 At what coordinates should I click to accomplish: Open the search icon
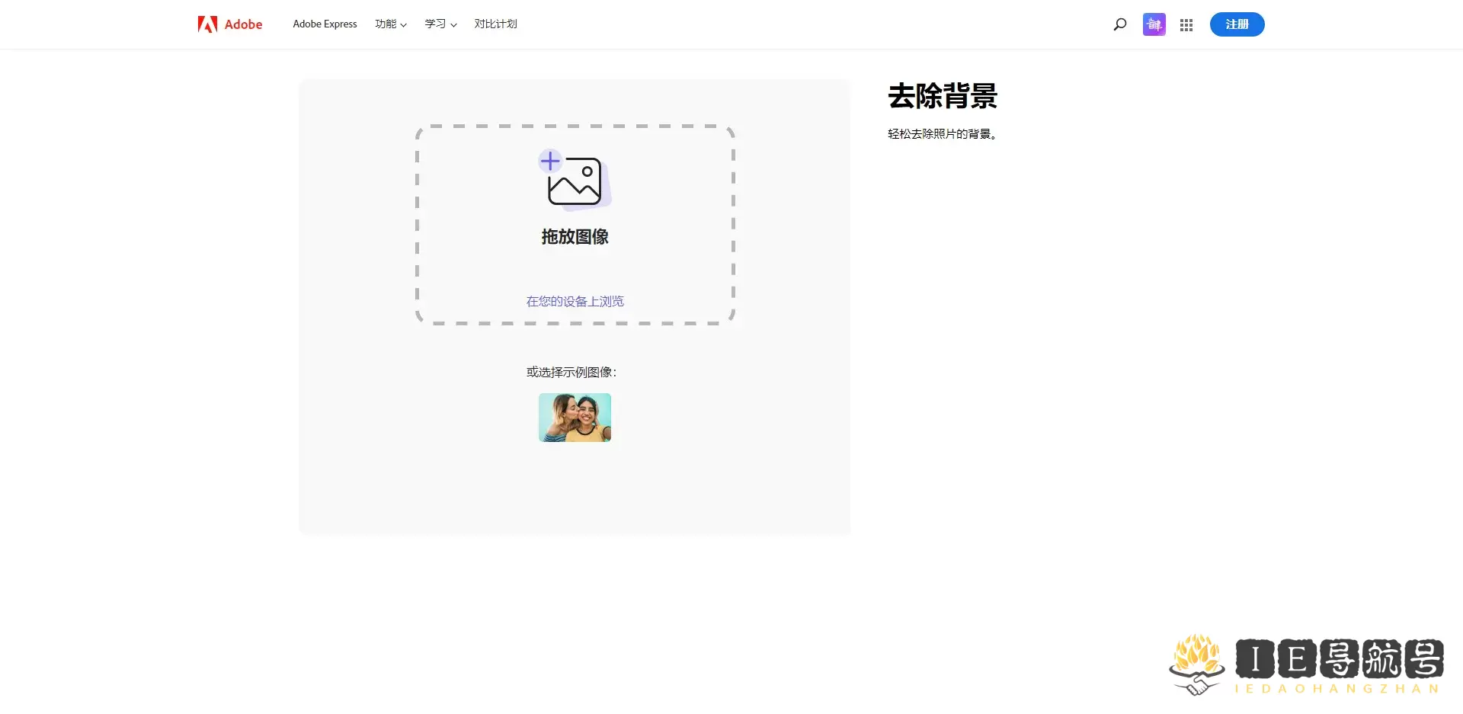coord(1119,24)
